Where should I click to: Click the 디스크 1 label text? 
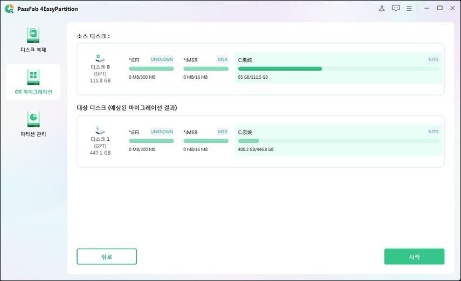[x=100, y=139]
